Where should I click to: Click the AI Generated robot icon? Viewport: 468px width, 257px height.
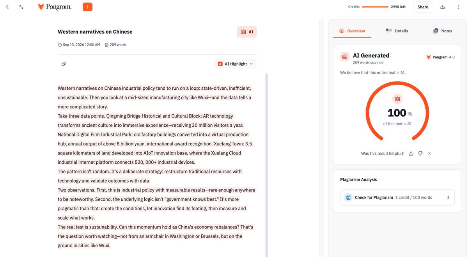tap(345, 57)
